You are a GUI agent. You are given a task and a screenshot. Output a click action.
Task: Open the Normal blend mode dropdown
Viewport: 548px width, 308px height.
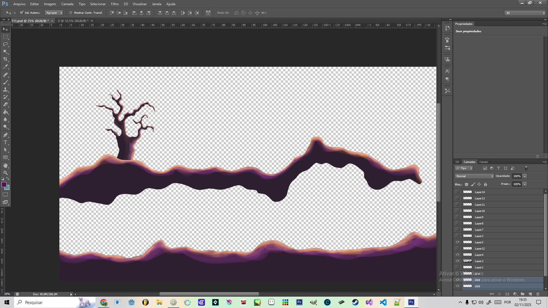[474, 176]
